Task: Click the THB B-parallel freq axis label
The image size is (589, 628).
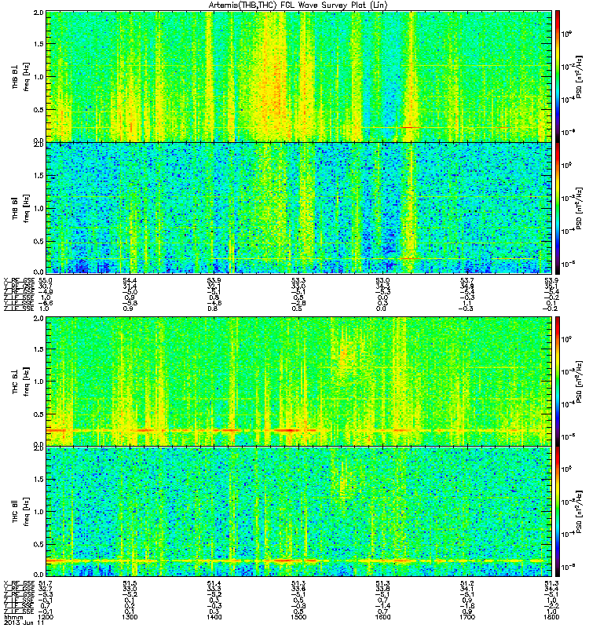Action: click(27, 209)
